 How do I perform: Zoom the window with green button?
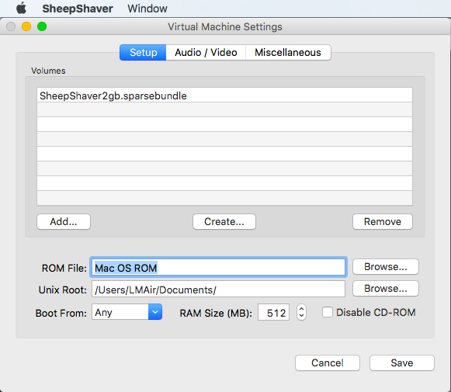coord(42,26)
